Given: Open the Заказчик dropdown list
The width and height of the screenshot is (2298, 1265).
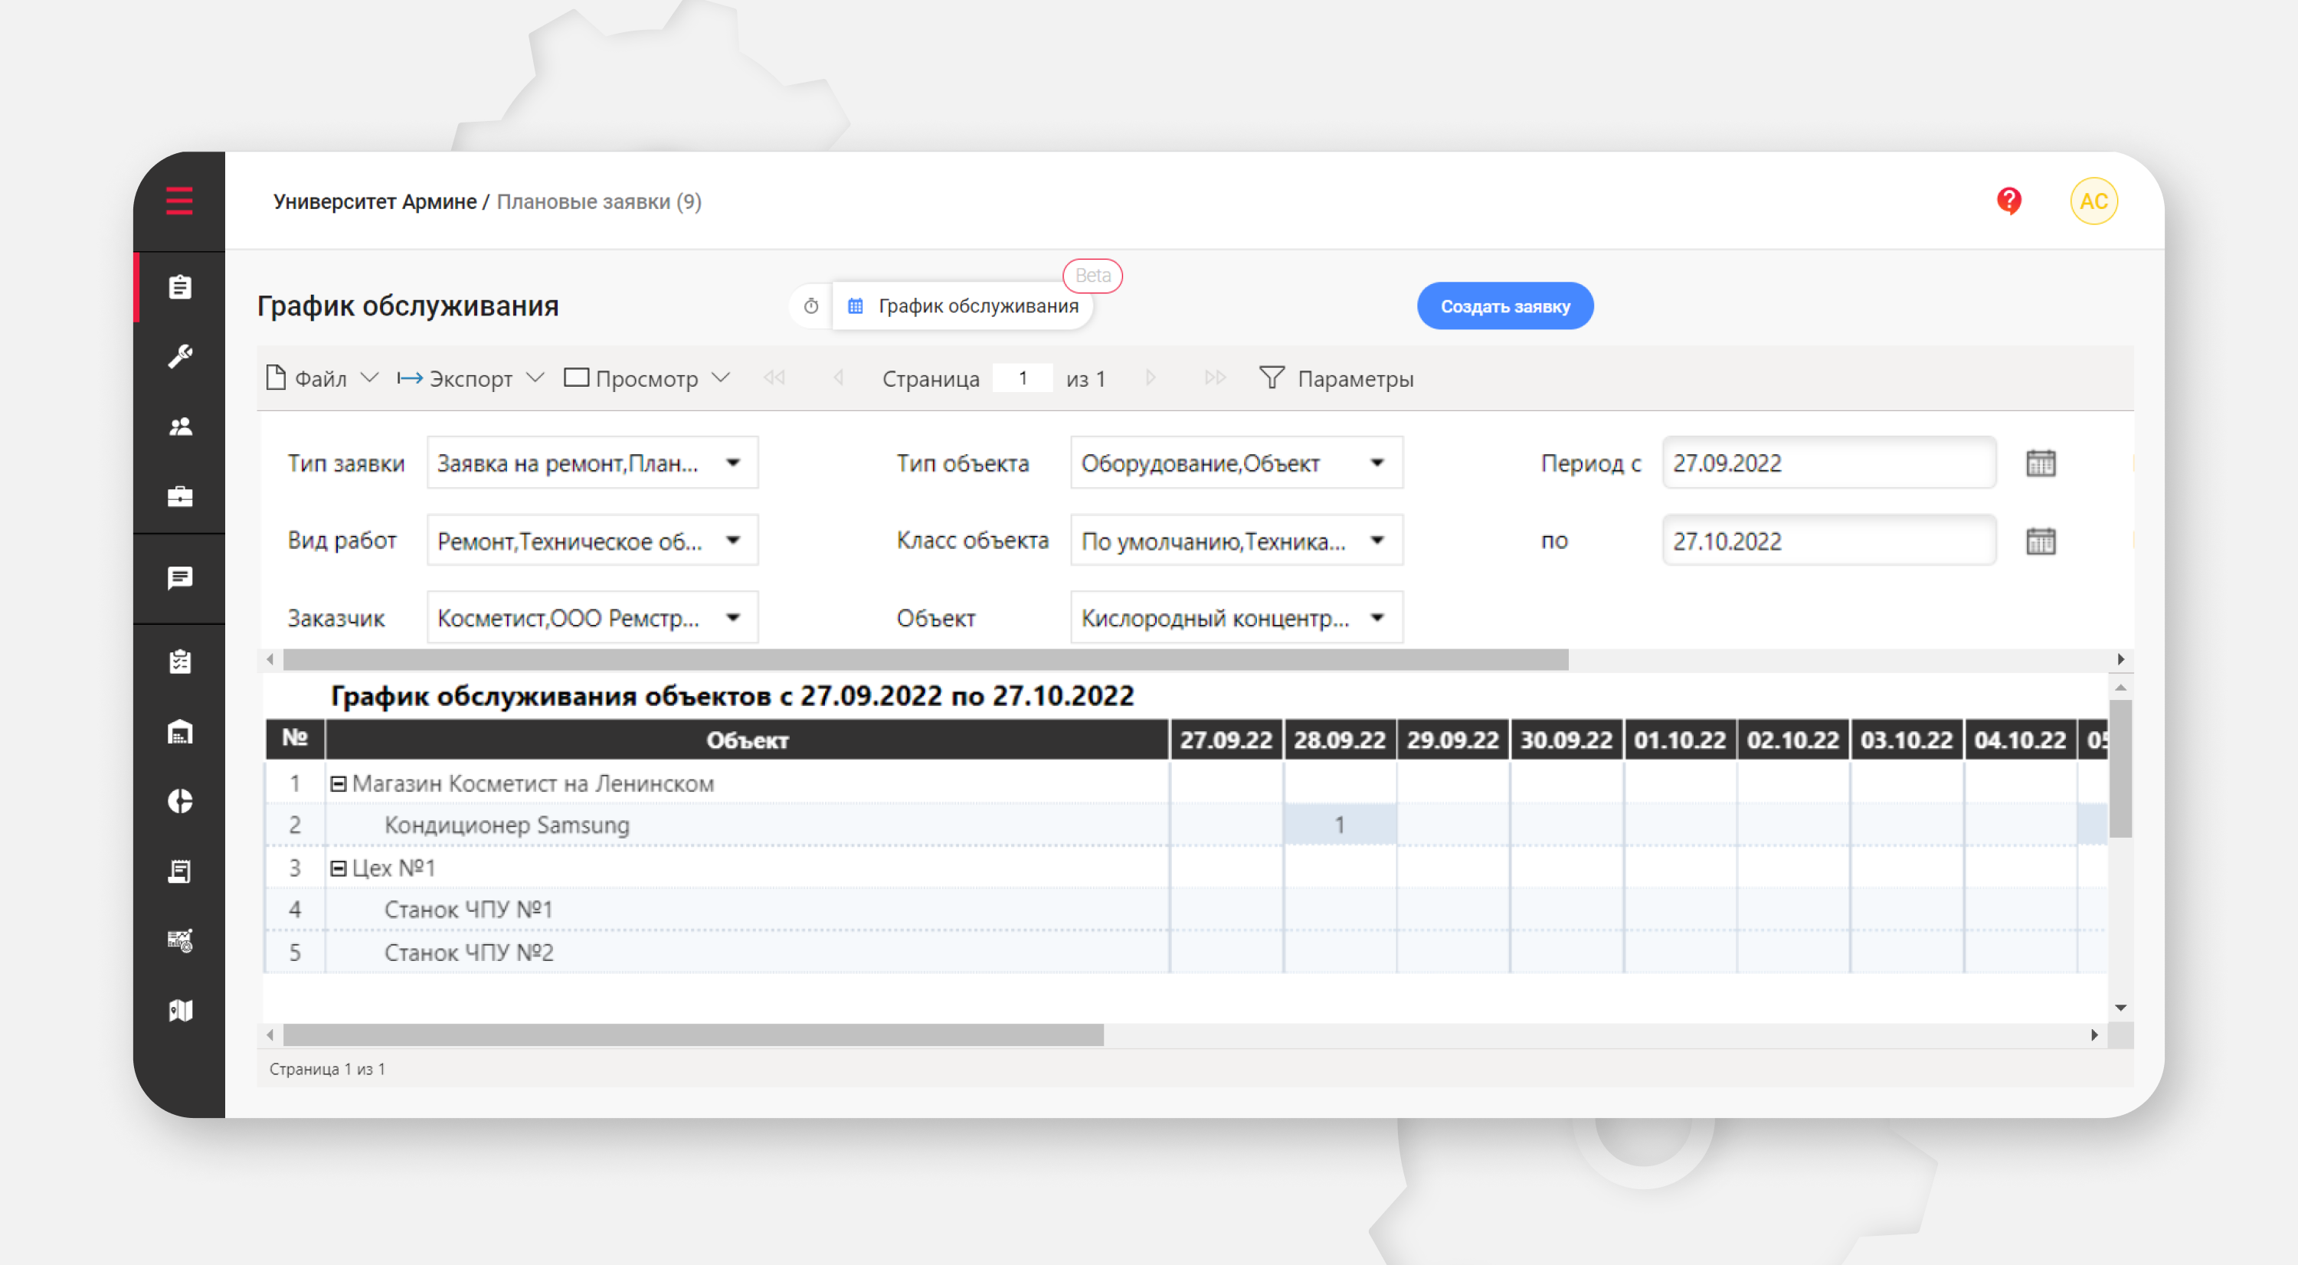Looking at the screenshot, I should click(732, 618).
